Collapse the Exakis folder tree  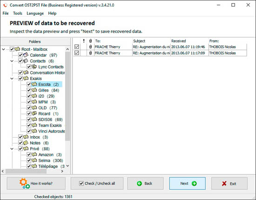tap(12, 79)
